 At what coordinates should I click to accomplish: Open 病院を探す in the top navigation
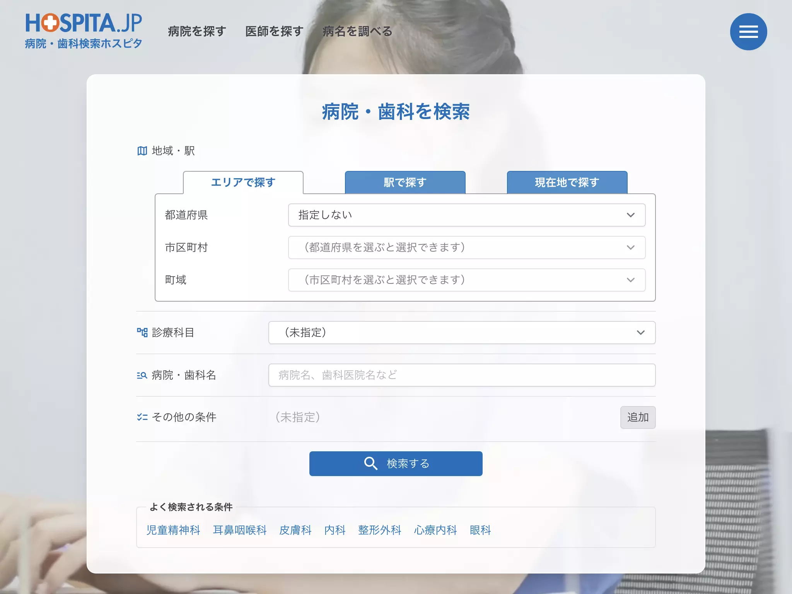pyautogui.click(x=197, y=31)
